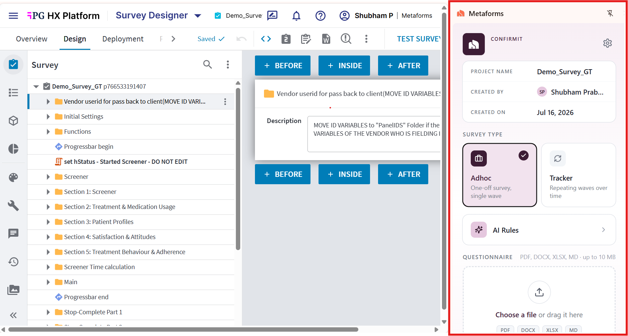628x336 pixels.
Task: Show more tabs with the chevron arrow
Action: click(x=173, y=39)
